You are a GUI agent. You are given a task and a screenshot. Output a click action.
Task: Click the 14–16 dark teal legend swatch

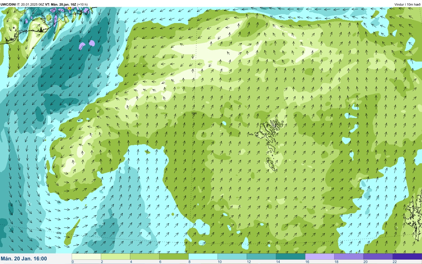[x=290, y=256]
